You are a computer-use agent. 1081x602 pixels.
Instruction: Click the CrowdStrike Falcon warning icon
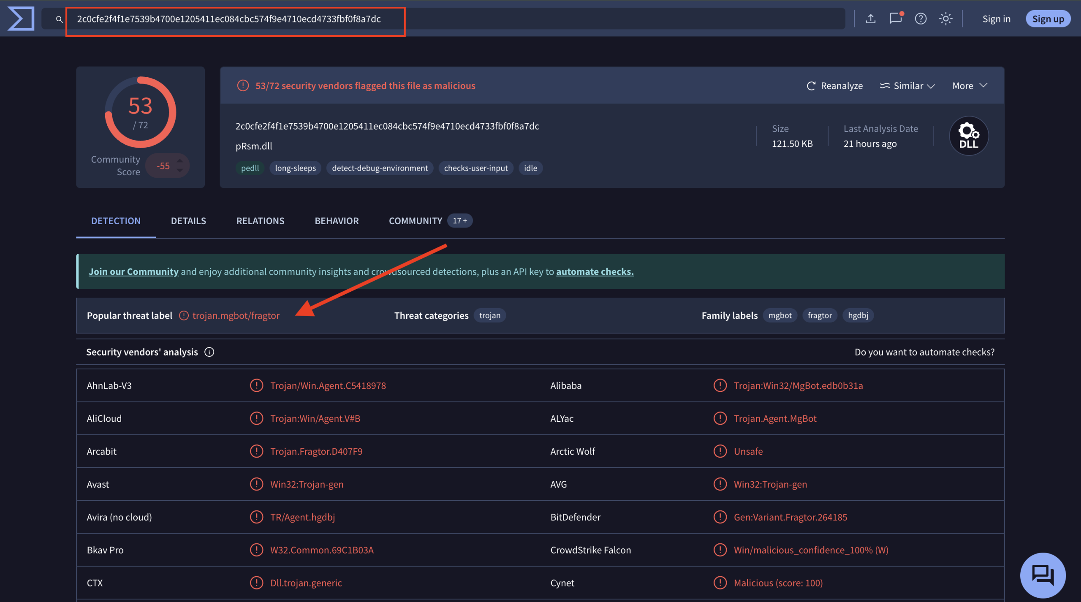(720, 550)
